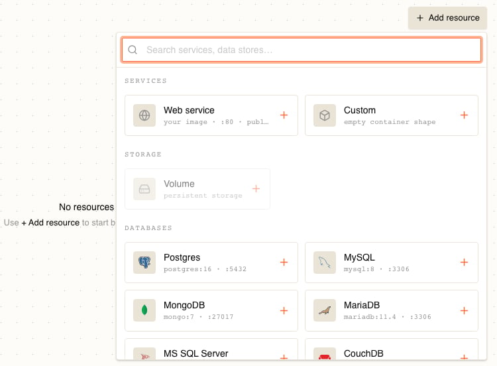Focus the Search services, data stores field
Viewport: 497px width, 366px height.
tap(302, 50)
